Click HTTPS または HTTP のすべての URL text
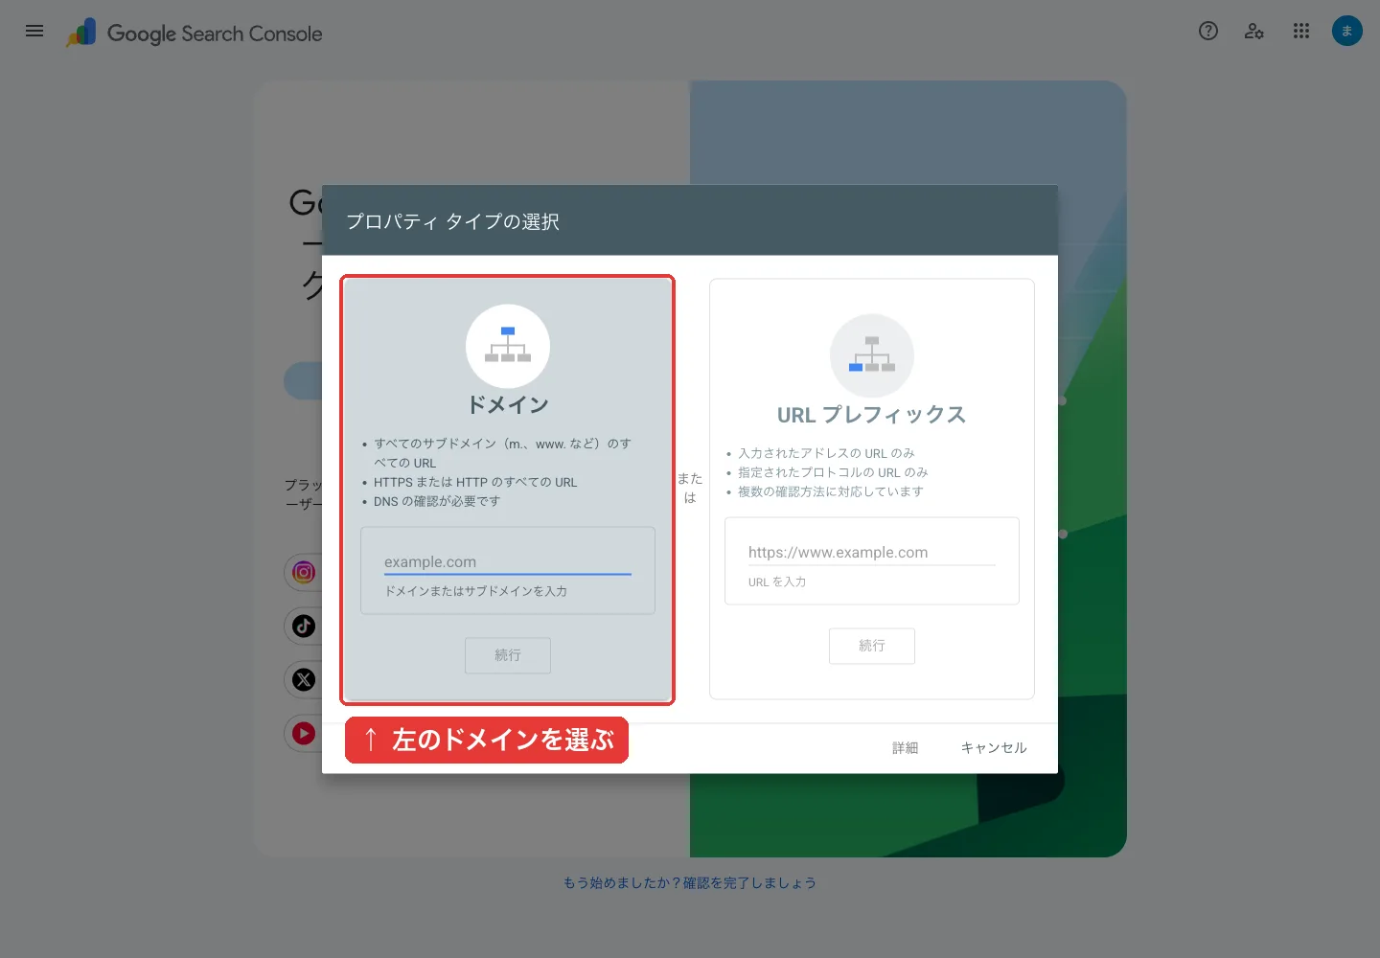 point(475,482)
